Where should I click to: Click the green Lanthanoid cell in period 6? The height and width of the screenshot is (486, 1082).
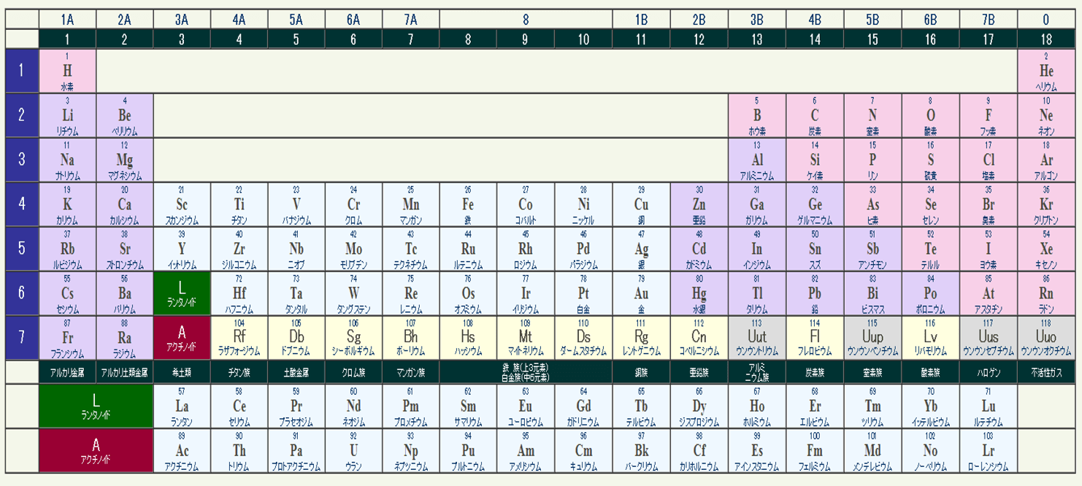[x=182, y=293]
